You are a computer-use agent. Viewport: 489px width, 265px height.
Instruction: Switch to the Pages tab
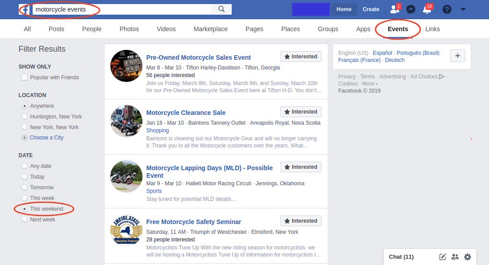coord(255,29)
